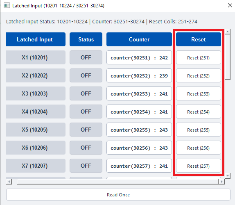Click the OFF status for X7
235x205 pixels.
point(86,166)
